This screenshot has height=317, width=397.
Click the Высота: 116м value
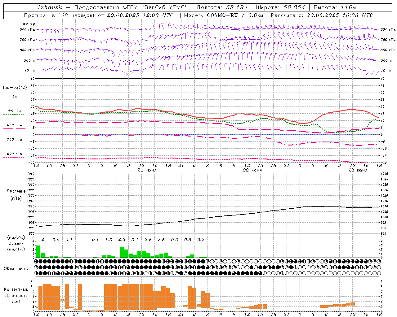point(335,7)
